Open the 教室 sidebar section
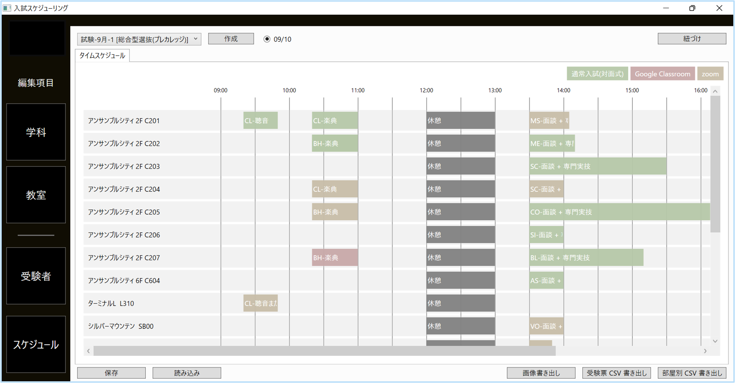 (x=36, y=195)
